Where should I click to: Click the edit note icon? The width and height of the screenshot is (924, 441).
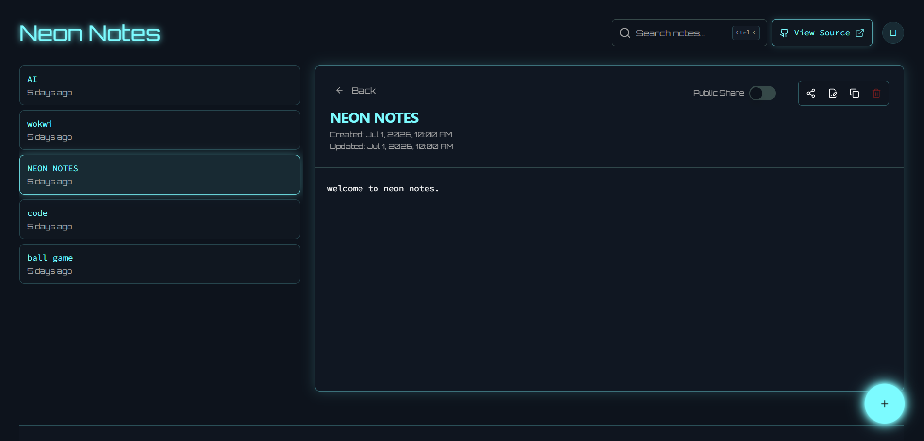(x=833, y=93)
